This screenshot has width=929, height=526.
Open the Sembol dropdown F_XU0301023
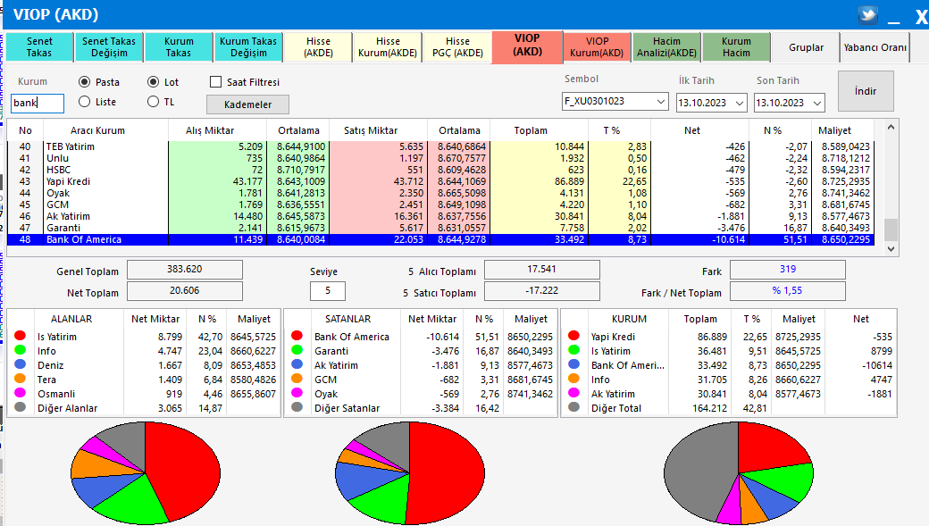(615, 101)
